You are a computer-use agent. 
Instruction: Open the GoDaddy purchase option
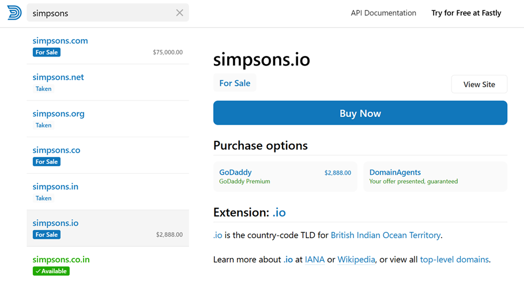pyautogui.click(x=285, y=176)
